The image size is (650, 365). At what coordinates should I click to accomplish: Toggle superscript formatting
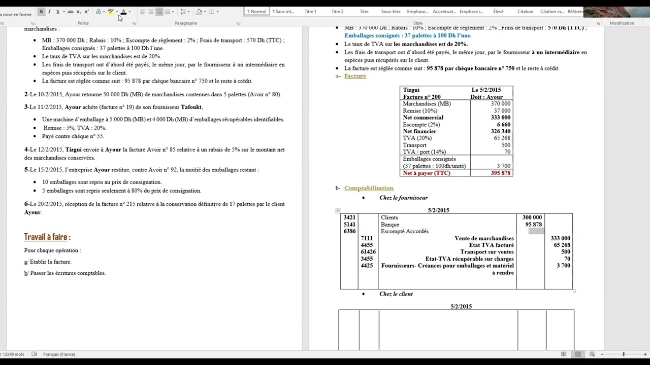point(87,12)
